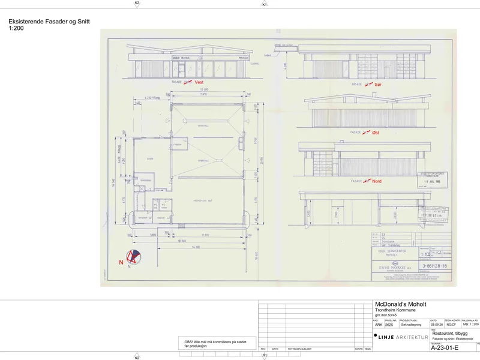Click the red "N" beside the compass
The image size is (480, 360).
point(121,262)
